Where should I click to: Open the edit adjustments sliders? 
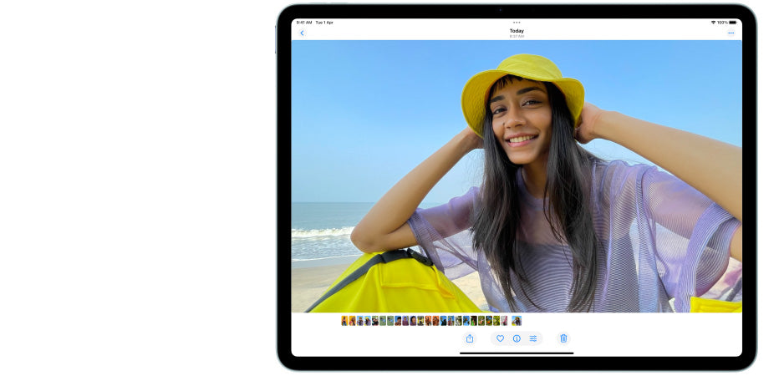click(533, 338)
